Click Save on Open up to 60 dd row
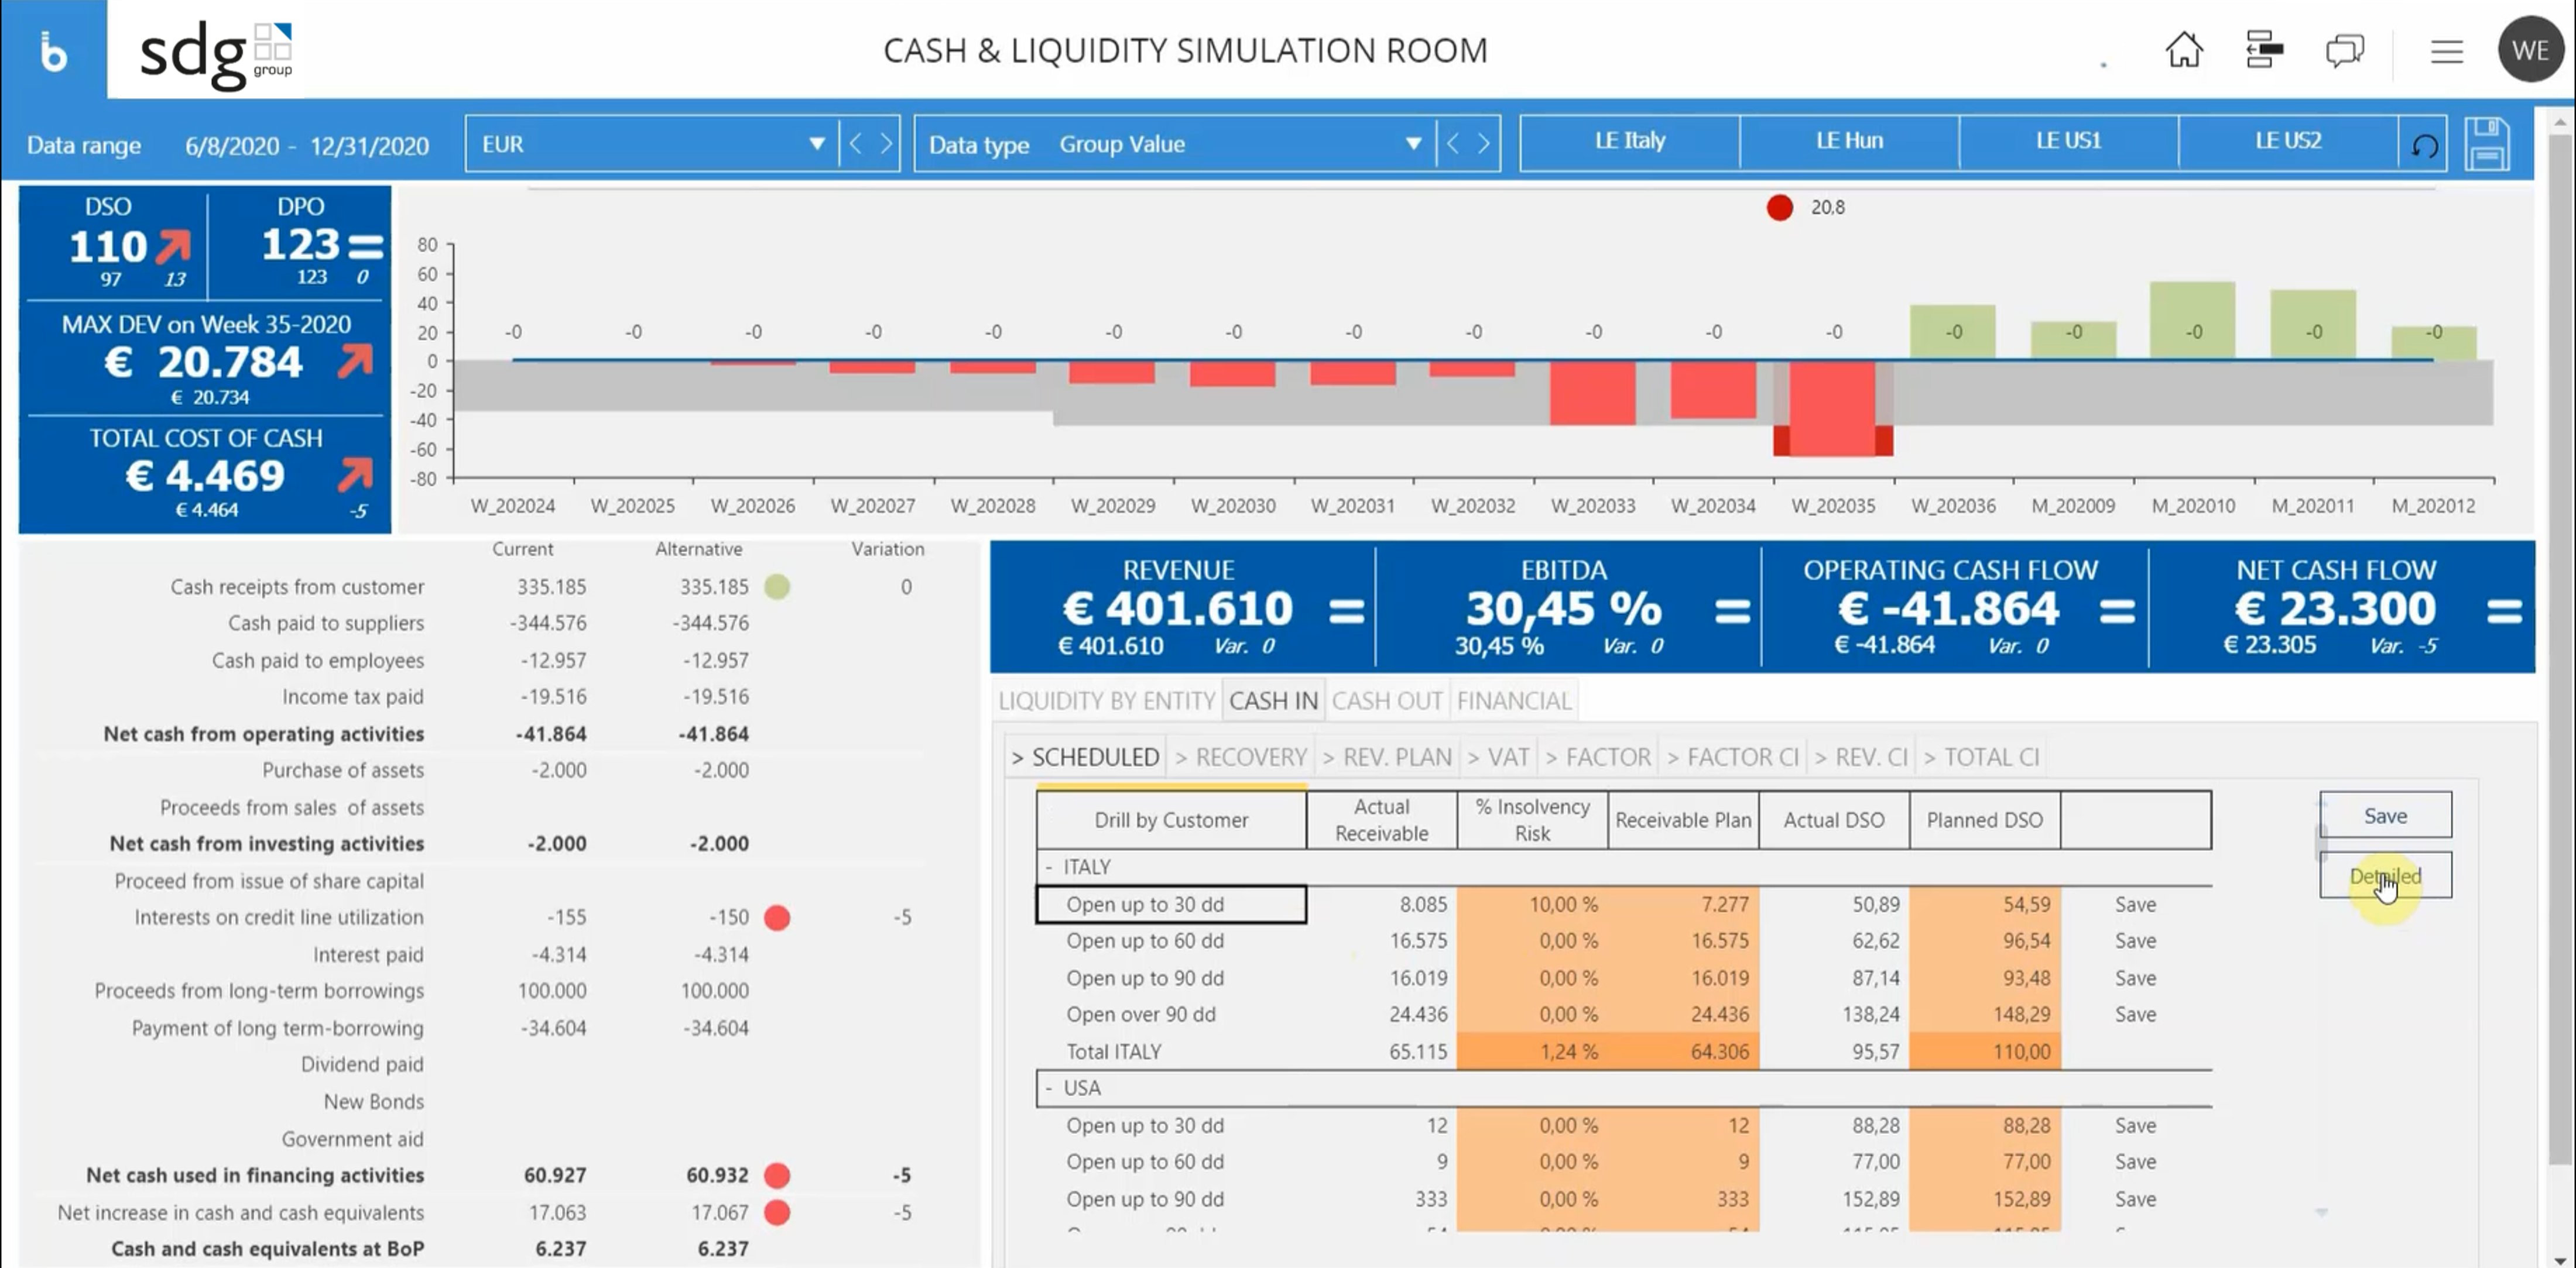 pos(2135,941)
